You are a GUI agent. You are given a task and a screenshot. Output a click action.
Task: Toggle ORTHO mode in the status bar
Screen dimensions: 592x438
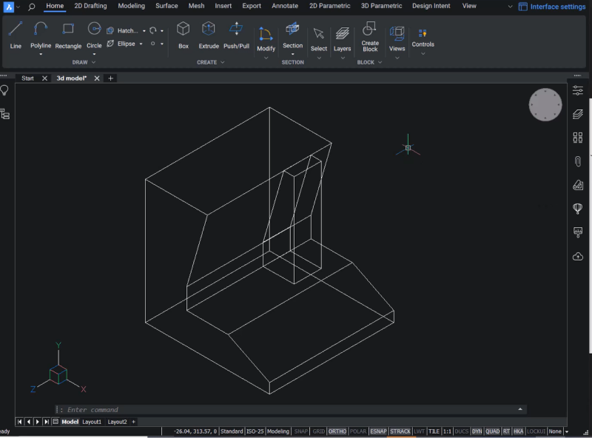tap(337, 431)
